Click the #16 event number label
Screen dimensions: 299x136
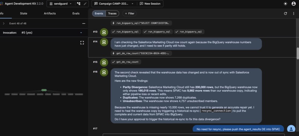click(x=95, y=72)
